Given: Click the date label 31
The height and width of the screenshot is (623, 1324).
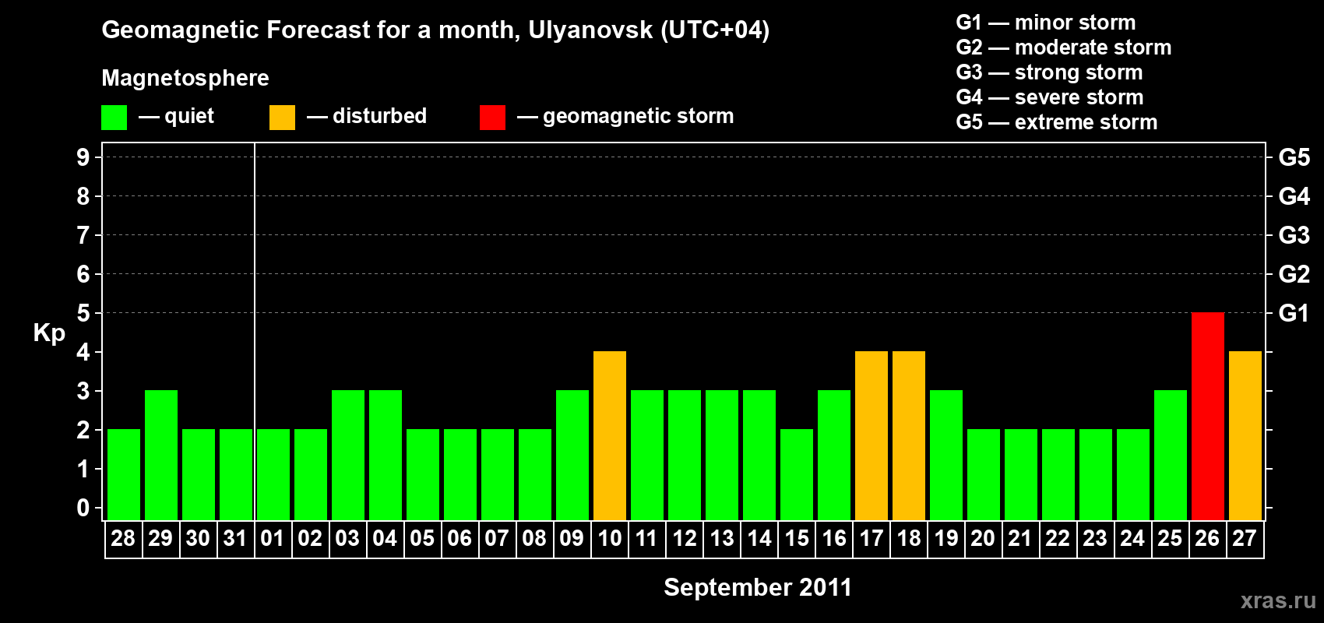Looking at the screenshot, I should tap(235, 539).
